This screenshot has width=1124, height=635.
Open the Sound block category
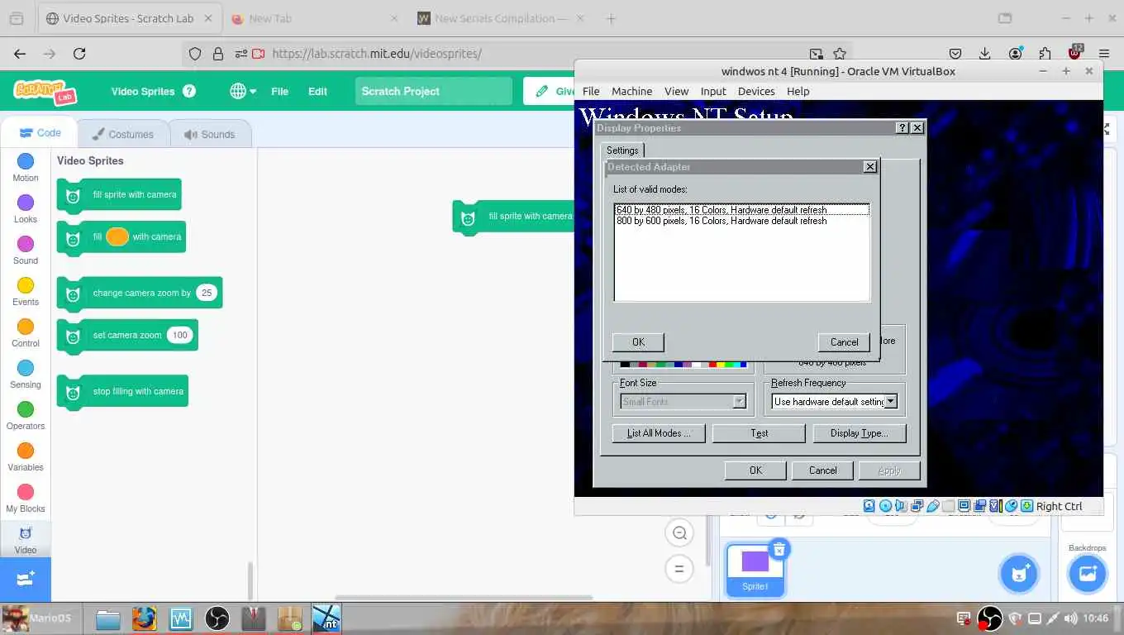pos(26,244)
